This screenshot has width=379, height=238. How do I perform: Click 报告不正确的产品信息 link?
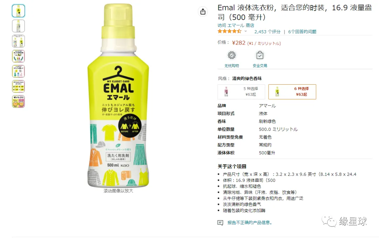[250, 223]
